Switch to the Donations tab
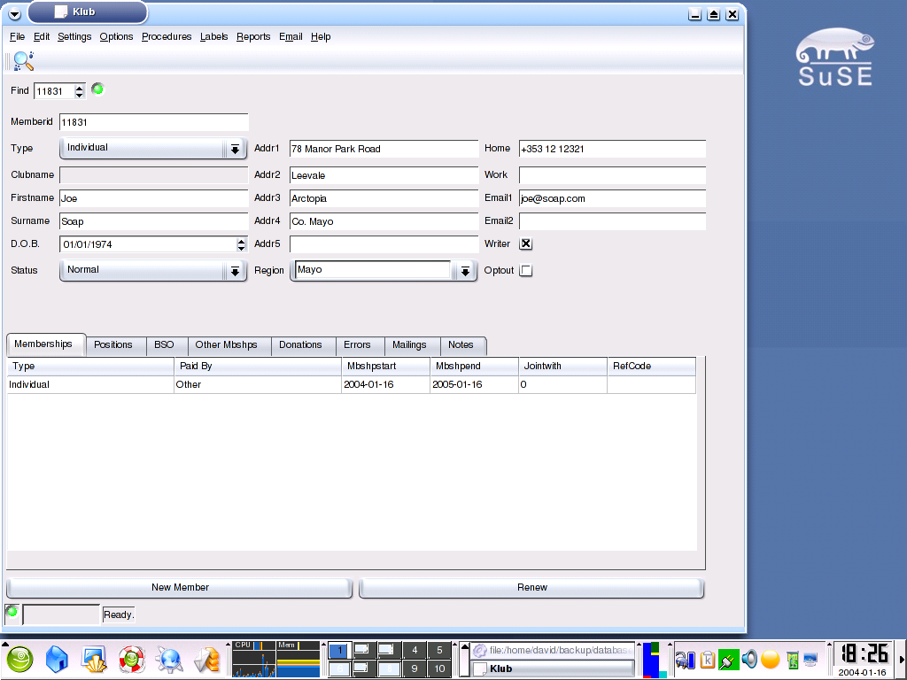 (300, 345)
